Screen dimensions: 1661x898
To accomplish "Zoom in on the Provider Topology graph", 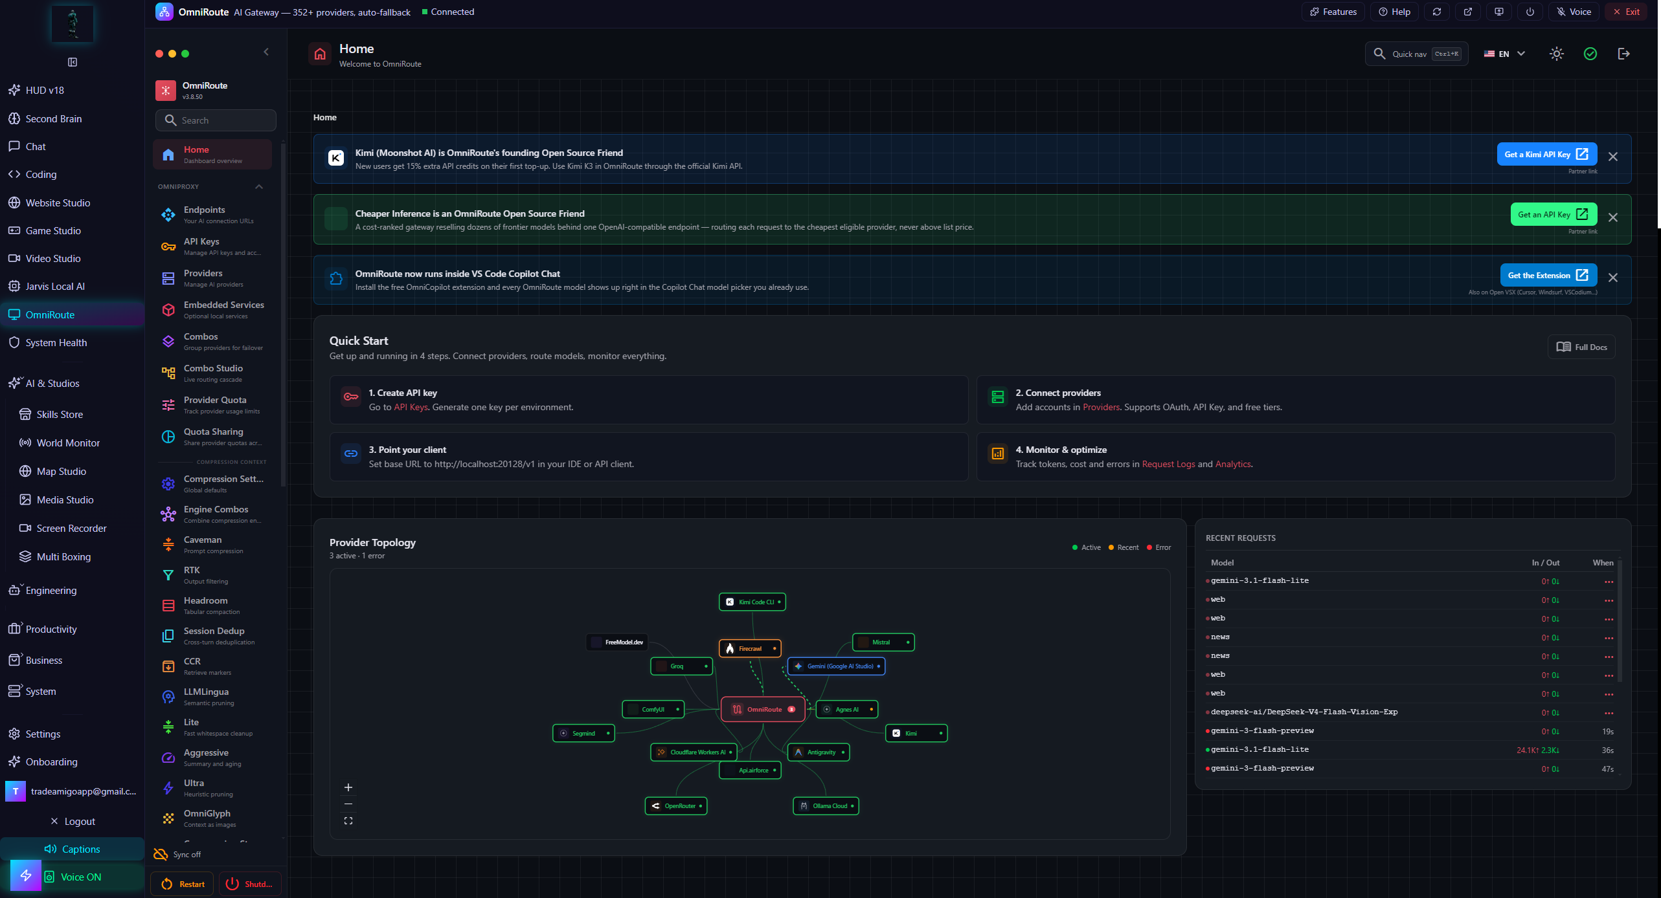I will (348, 787).
